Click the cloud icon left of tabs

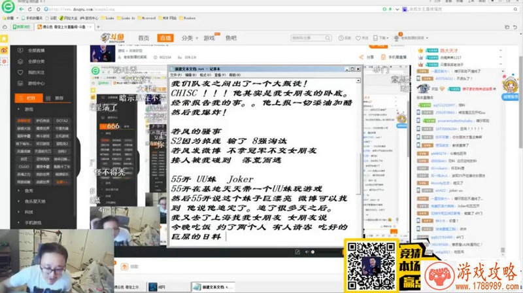click(5, 27)
